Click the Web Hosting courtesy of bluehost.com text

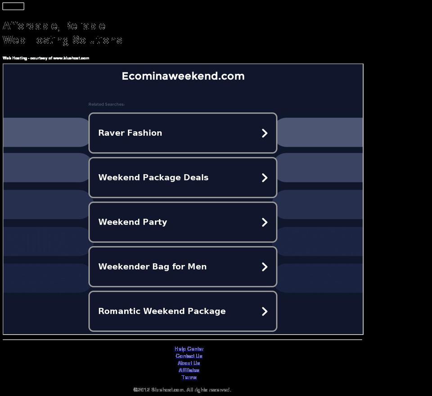pos(46,58)
